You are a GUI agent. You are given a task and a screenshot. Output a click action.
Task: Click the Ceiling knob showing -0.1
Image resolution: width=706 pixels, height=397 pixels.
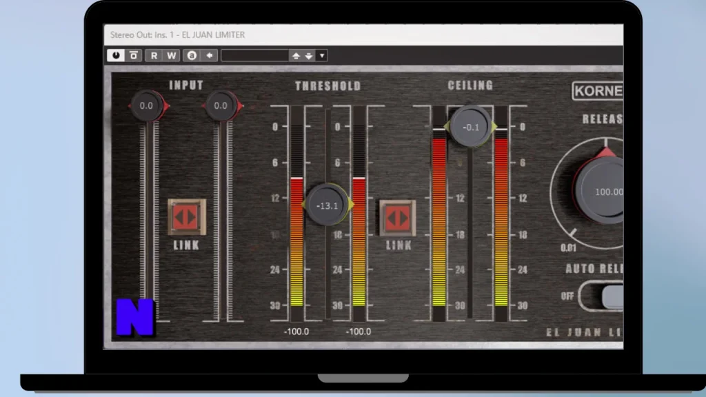(471, 127)
